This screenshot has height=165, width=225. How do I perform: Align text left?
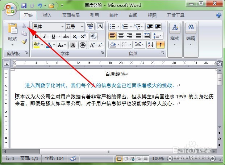pyautogui.click(x=112, y=35)
